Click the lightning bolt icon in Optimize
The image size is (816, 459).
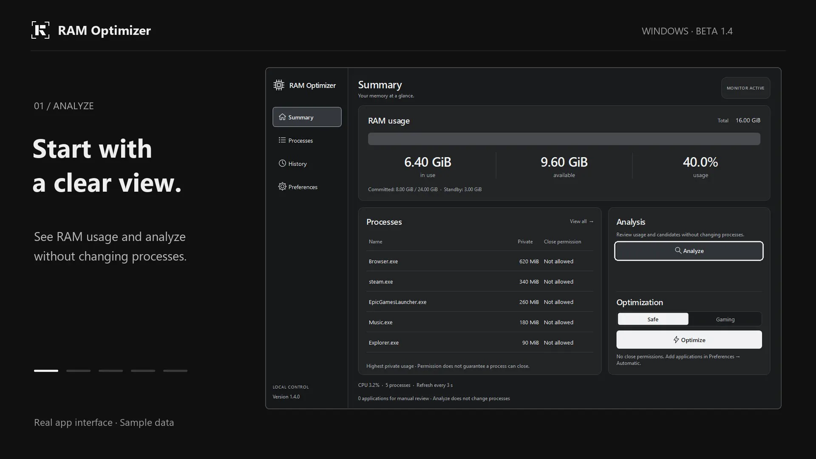click(676, 340)
